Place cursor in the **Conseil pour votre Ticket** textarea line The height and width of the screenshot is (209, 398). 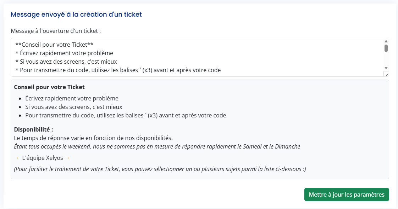click(x=54, y=45)
